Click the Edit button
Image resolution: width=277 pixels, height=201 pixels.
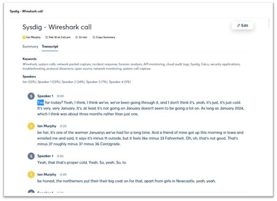(x=243, y=26)
